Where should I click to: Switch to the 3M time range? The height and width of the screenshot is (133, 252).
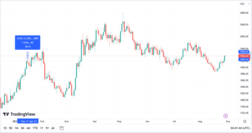[x=23, y=128]
